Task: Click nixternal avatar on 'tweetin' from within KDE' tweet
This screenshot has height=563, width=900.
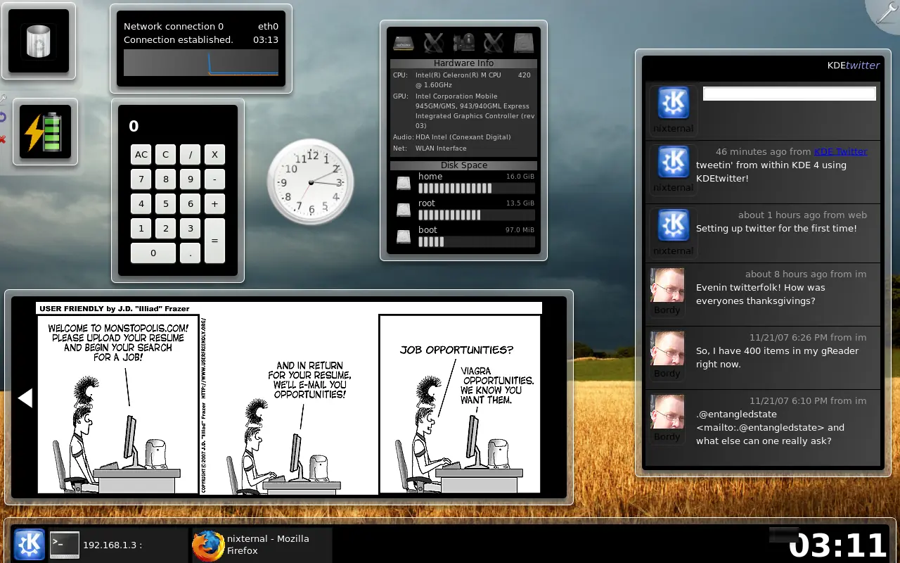Action: click(x=674, y=163)
